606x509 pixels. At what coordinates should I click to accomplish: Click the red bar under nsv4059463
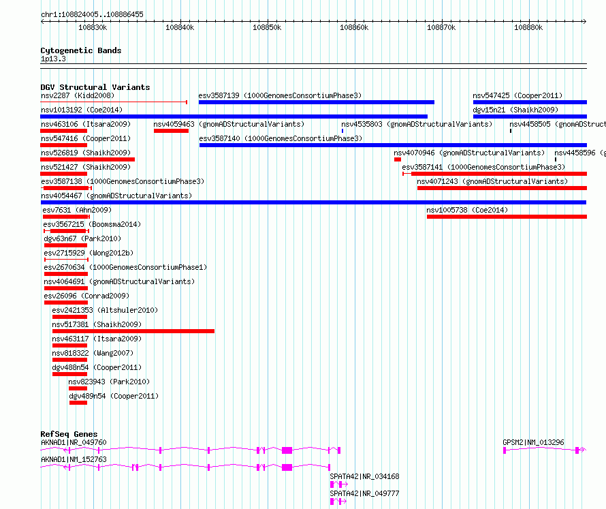171,131
